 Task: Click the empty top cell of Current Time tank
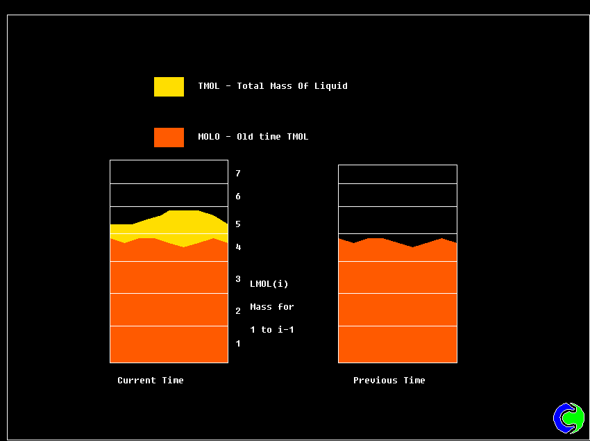(169, 172)
